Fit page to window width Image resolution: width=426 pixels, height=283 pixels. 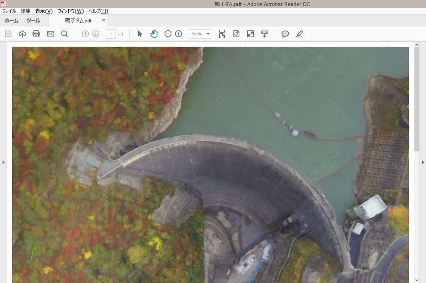tap(222, 34)
